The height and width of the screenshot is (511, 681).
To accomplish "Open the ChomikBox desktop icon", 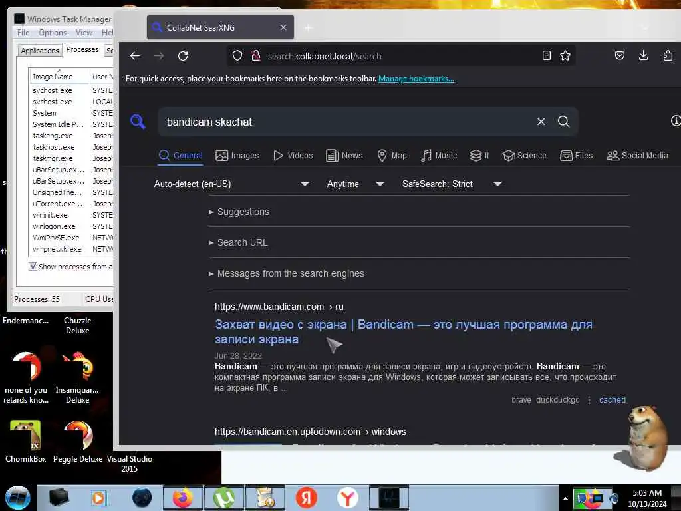I will click(26, 442).
